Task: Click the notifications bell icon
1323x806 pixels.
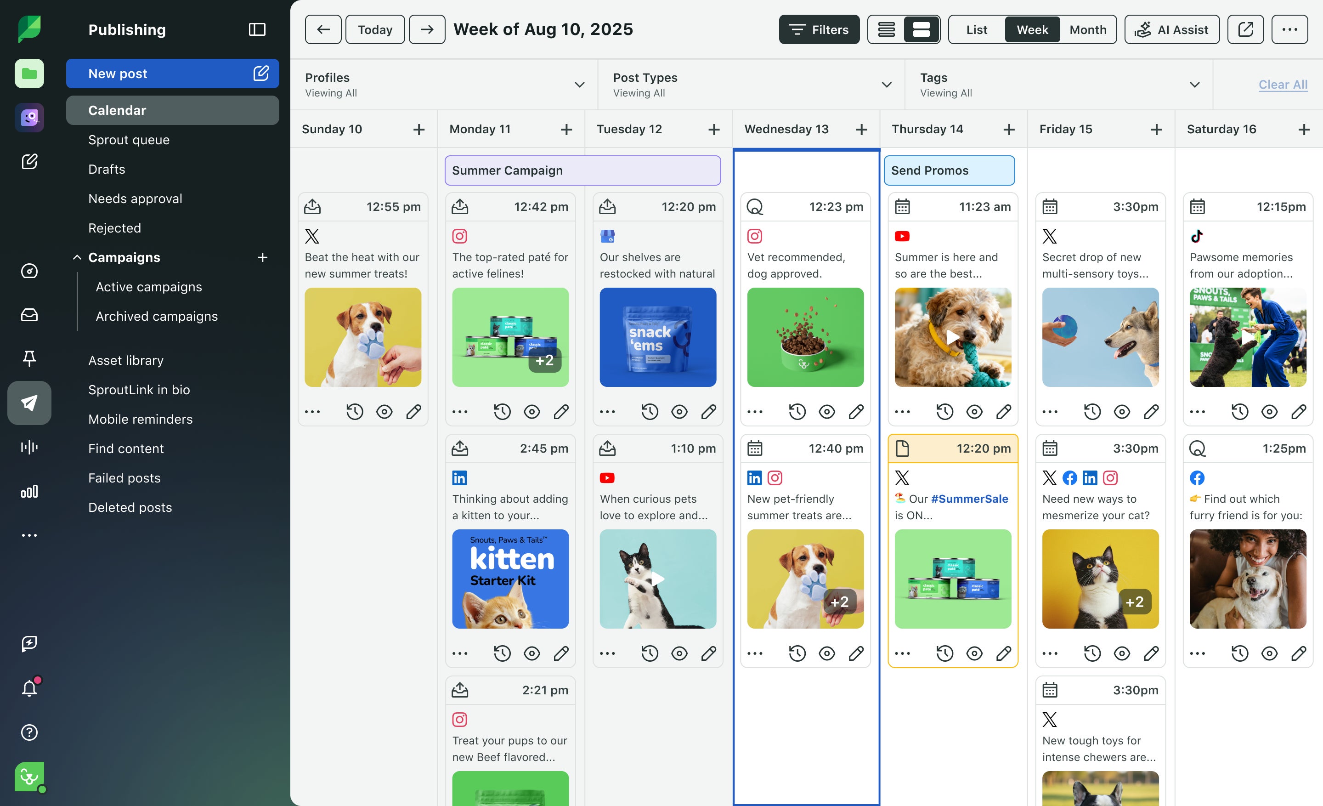Action: 29,688
